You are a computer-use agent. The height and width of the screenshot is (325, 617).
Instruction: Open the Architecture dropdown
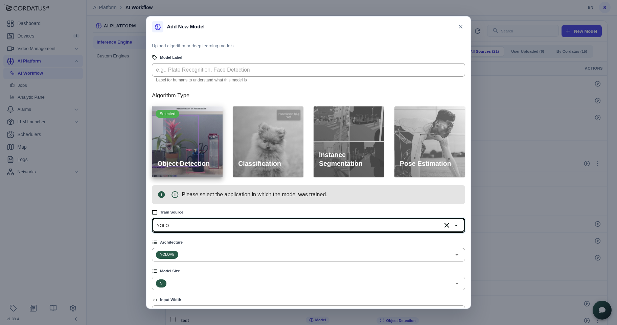coord(308,255)
